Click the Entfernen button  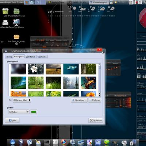coord(95,100)
